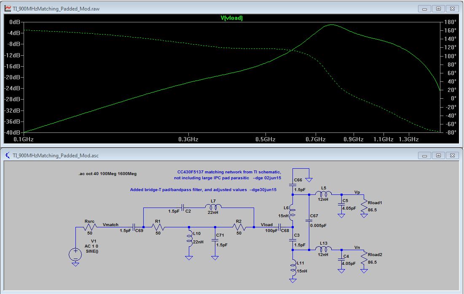Select the C5 4.05pF capacitor symbol
Image resolution: width=464 pixels, height=294 pixels.
tap(341, 205)
